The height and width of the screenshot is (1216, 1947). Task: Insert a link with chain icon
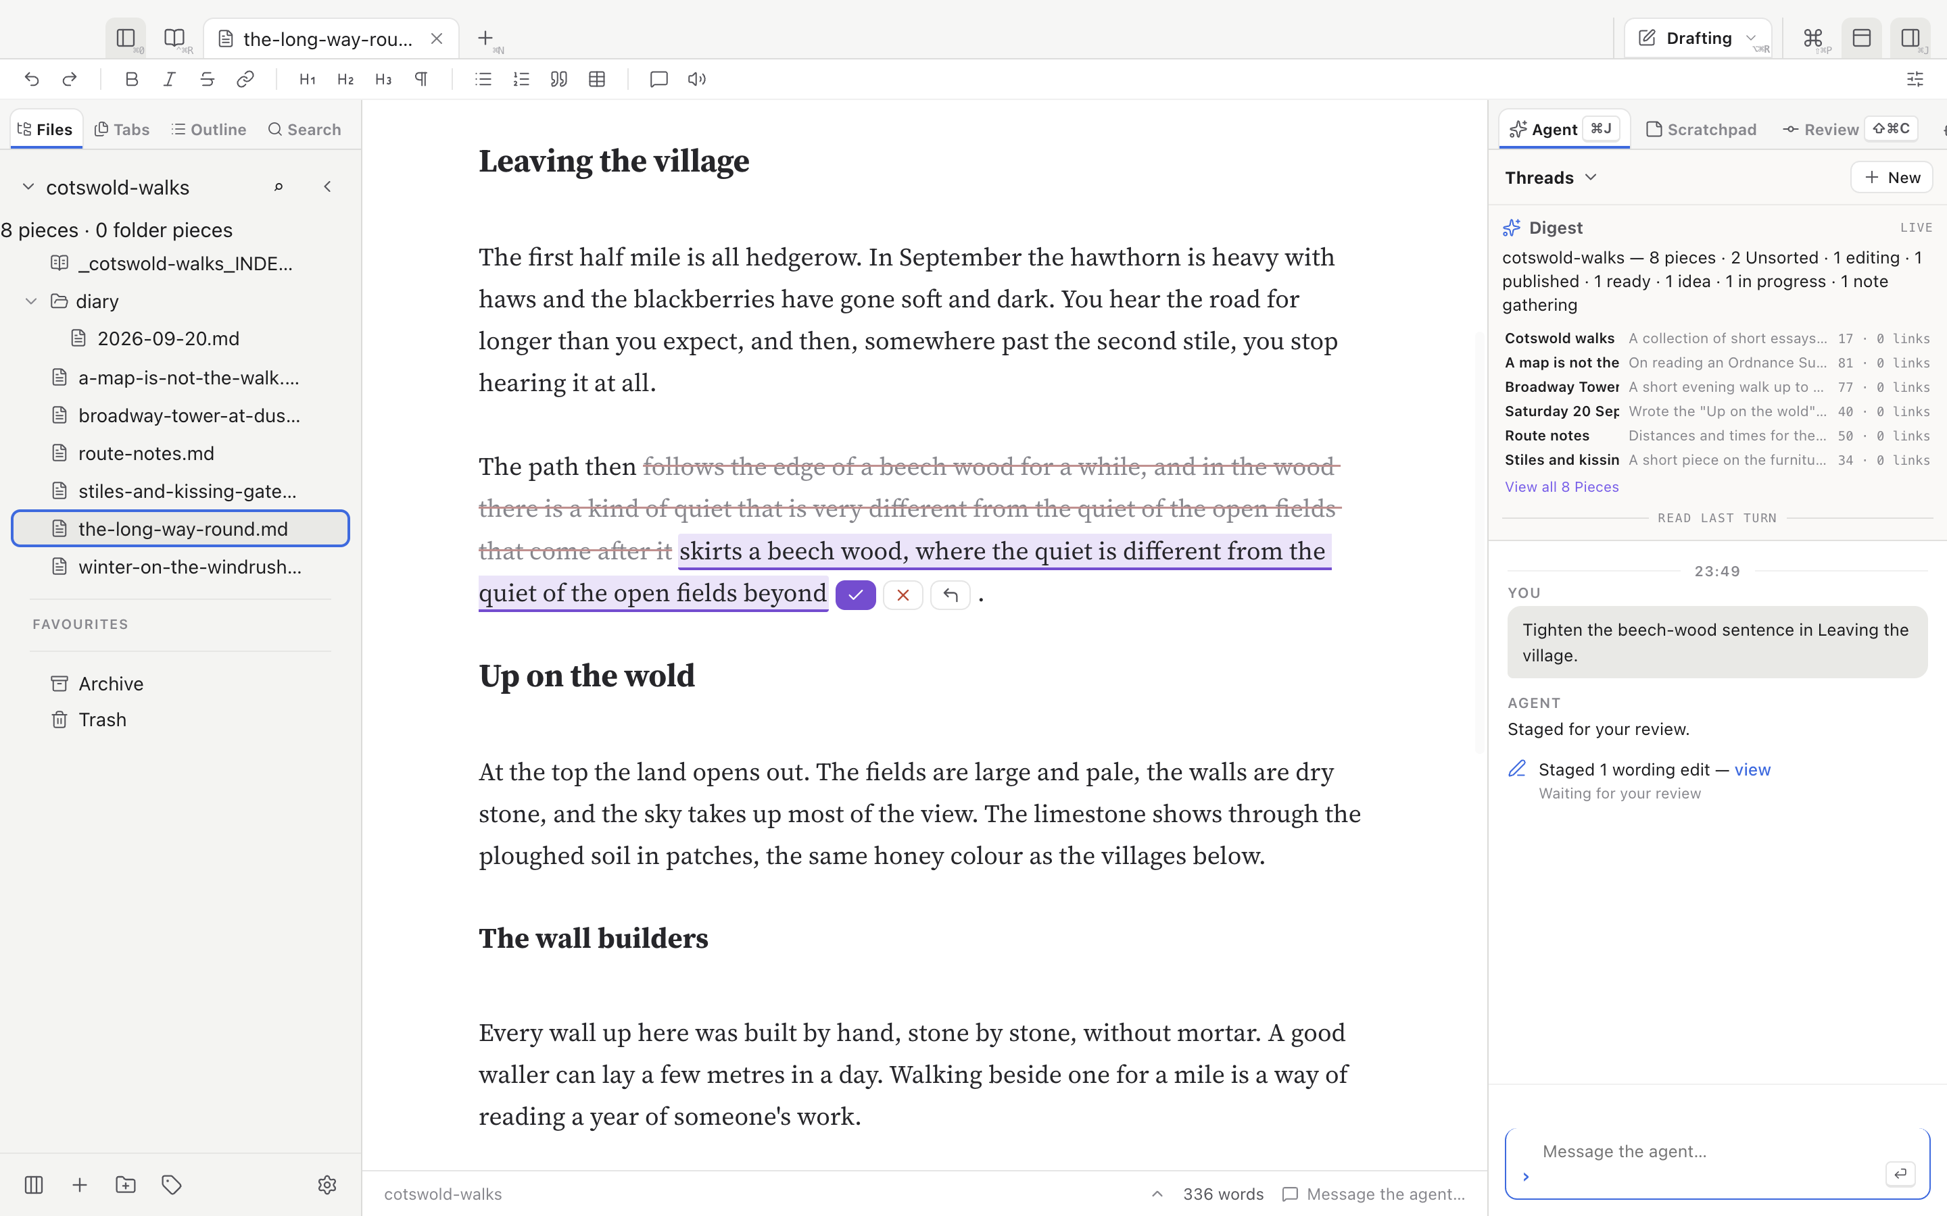[245, 79]
